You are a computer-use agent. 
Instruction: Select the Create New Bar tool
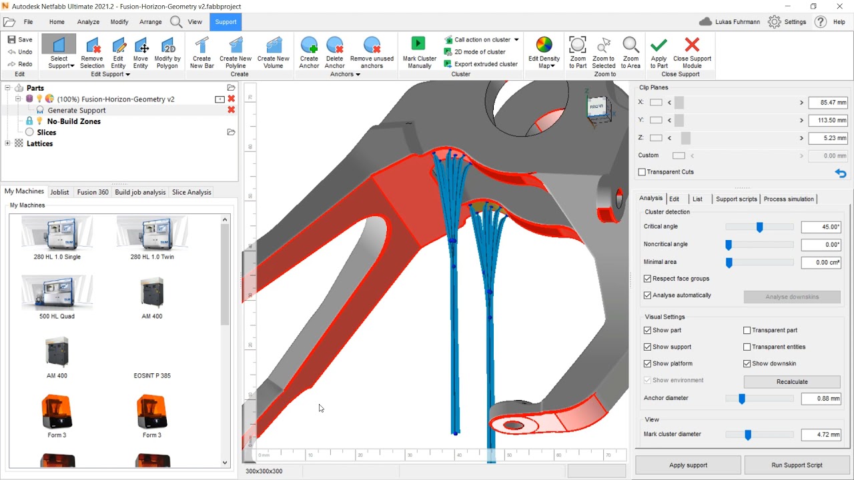point(201,46)
